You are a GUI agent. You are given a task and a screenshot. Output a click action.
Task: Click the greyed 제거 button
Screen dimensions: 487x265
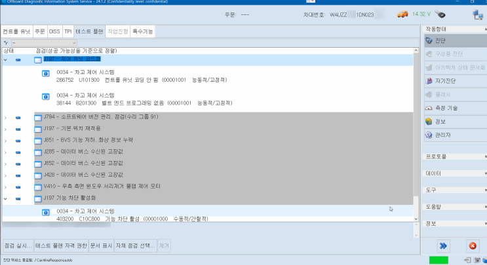[x=164, y=246]
